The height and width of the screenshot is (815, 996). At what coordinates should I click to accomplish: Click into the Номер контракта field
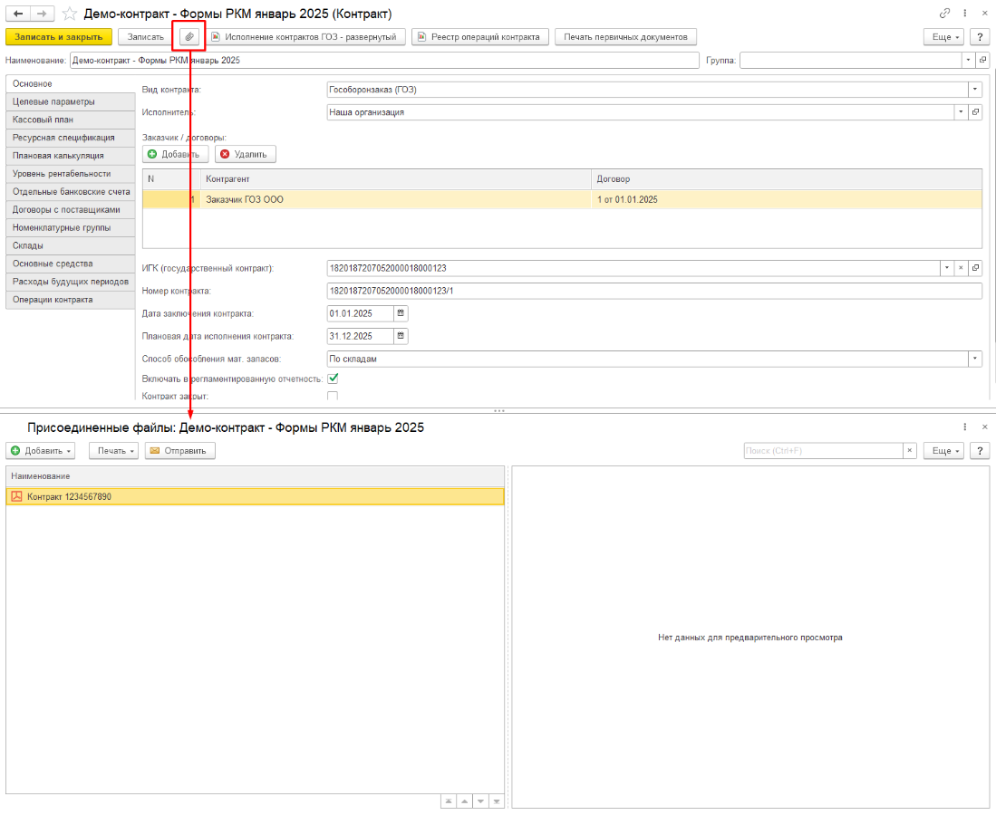[653, 291]
